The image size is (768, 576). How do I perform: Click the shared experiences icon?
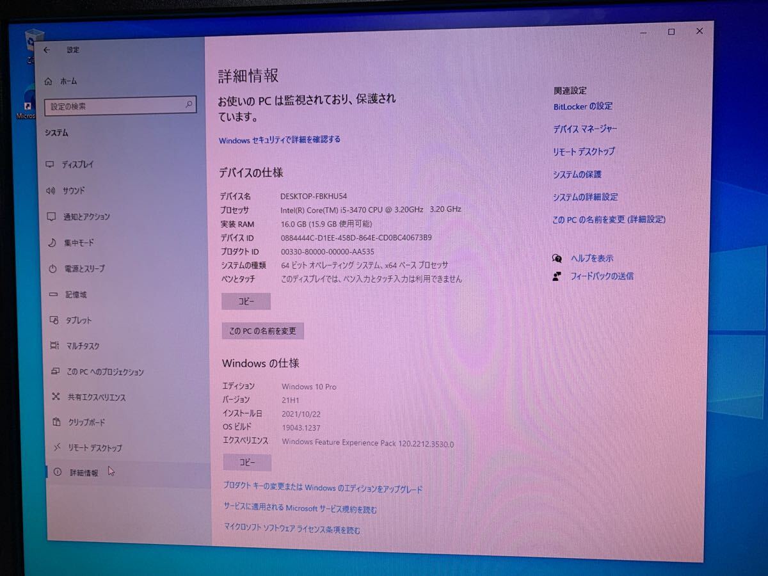point(56,397)
